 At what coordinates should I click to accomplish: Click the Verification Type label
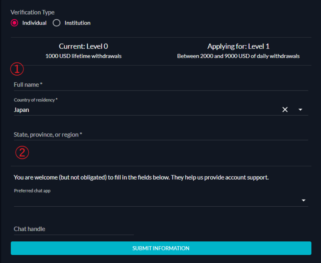(33, 12)
